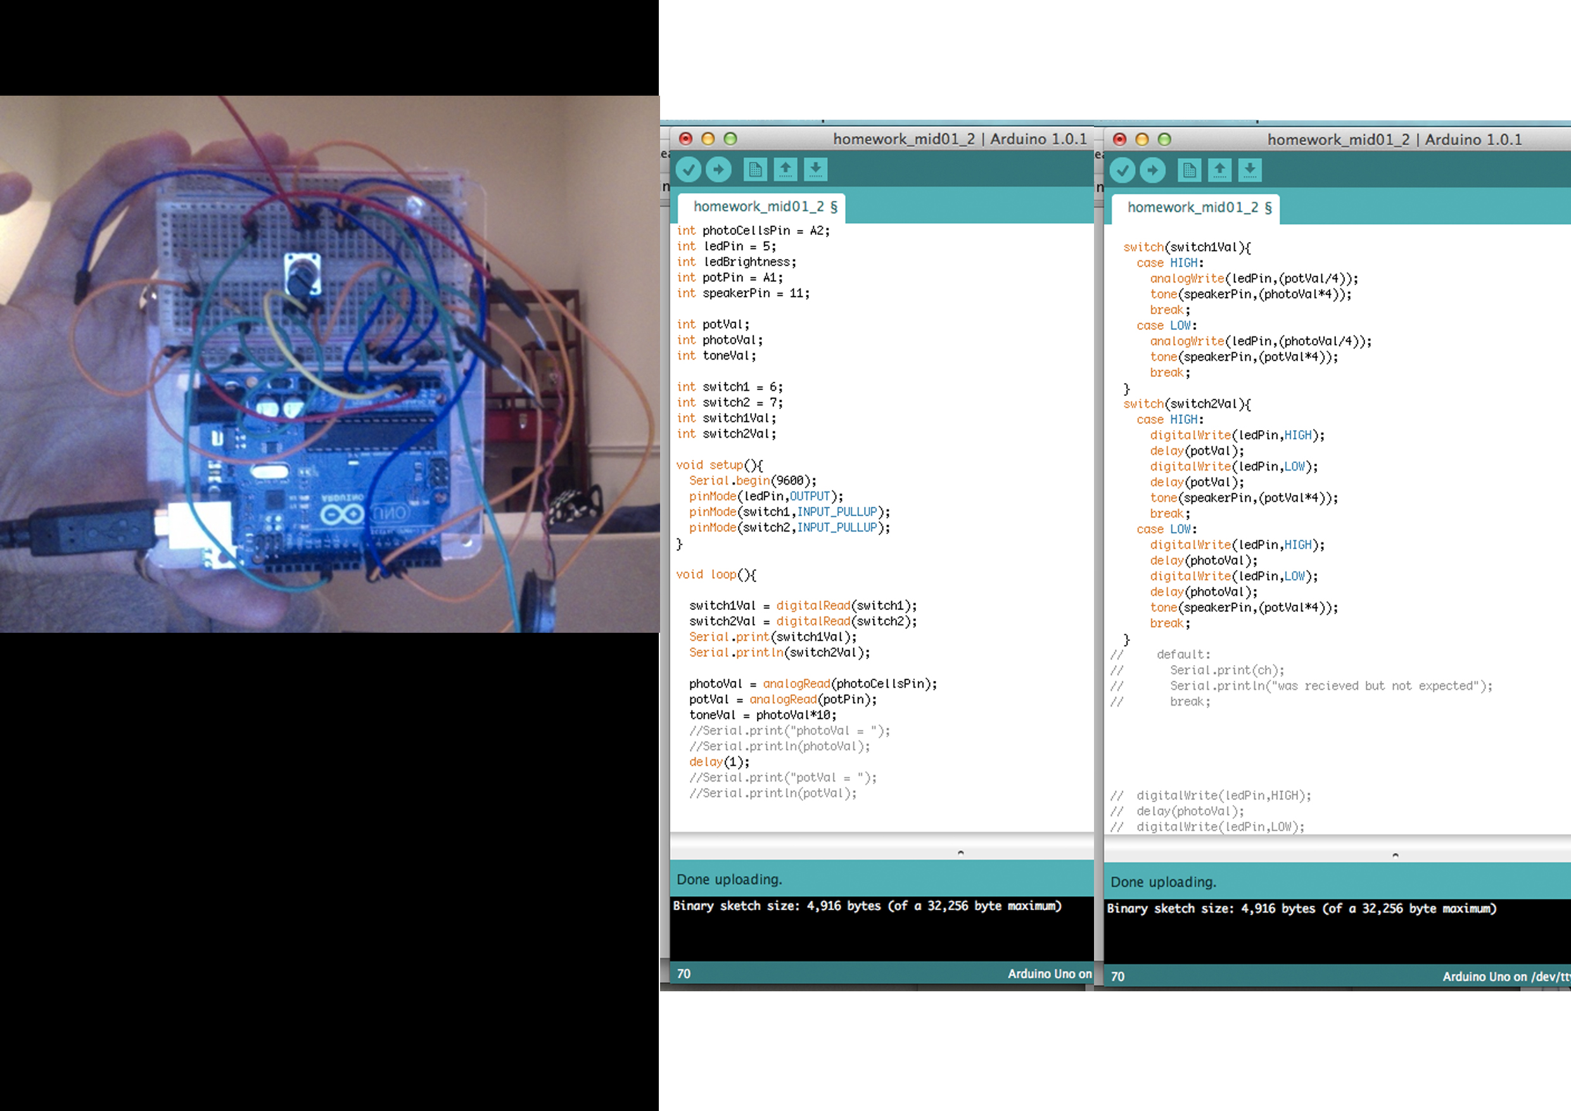Click Open sketch icon in right window
The image size is (1571, 1111).
click(1219, 170)
